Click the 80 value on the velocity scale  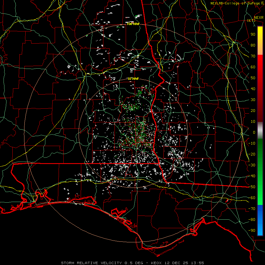(x=253, y=45)
